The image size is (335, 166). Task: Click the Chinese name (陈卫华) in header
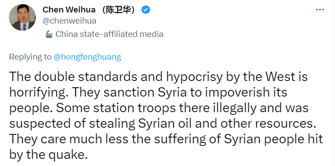point(119,9)
